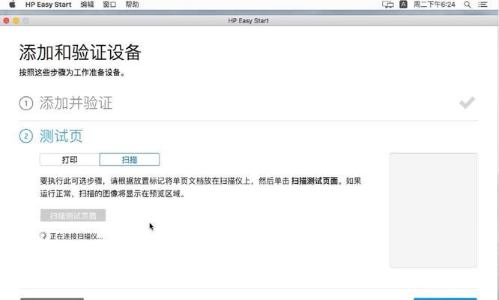Click the input source 'A' icon
The image size is (499, 300).
[x=403, y=4]
